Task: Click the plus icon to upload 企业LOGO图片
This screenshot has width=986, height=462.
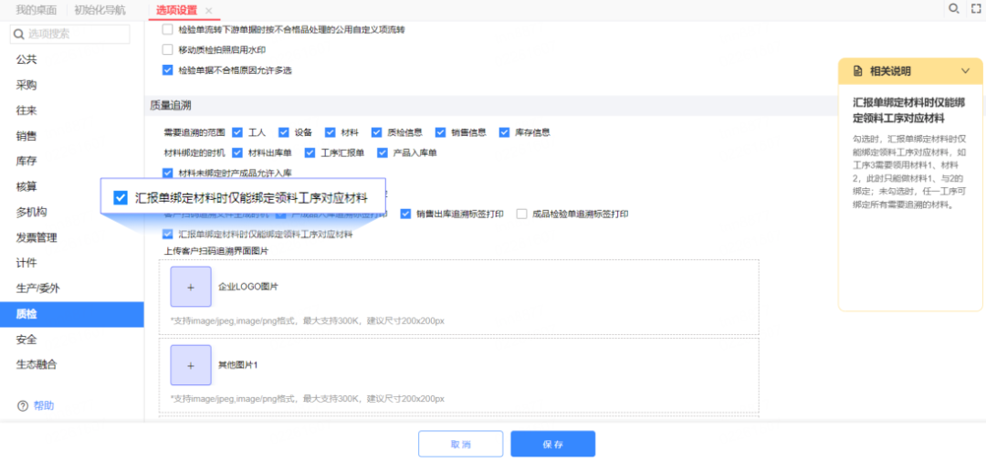Action: (191, 287)
